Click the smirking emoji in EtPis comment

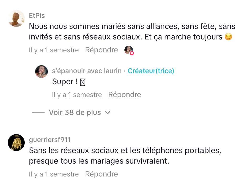[228, 37]
